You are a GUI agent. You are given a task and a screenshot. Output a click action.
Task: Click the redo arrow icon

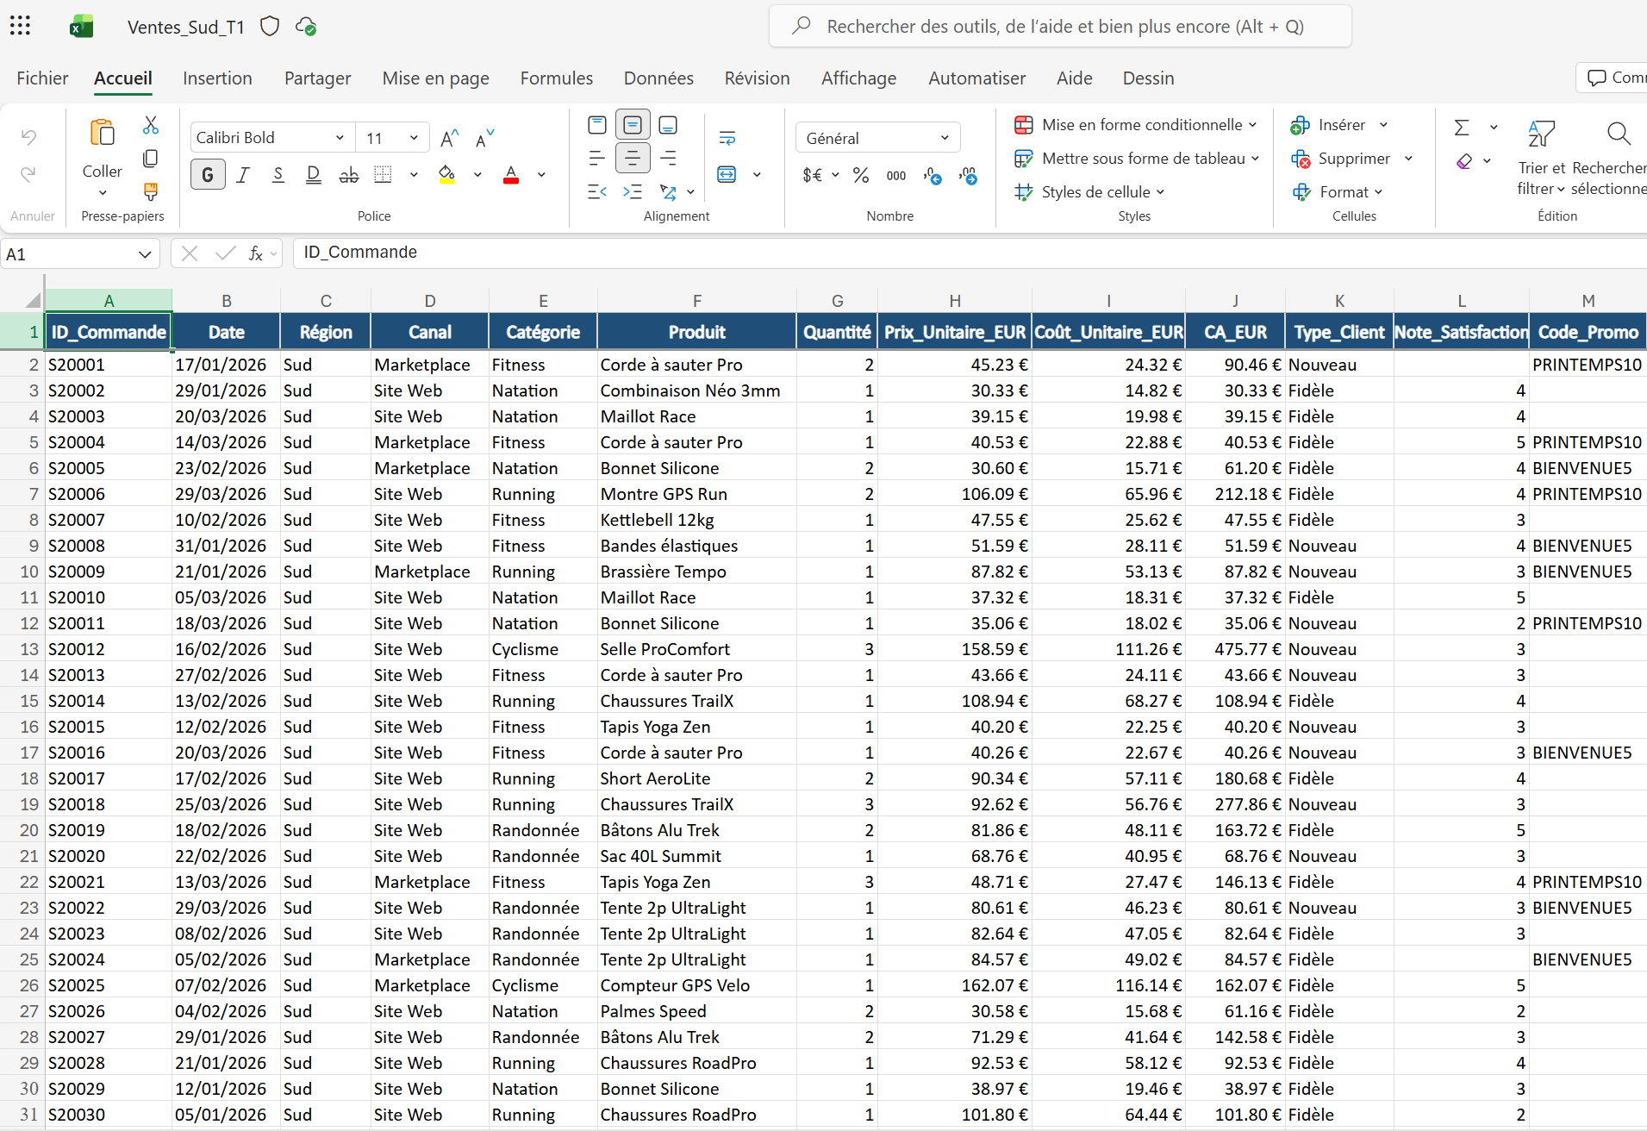point(28,174)
